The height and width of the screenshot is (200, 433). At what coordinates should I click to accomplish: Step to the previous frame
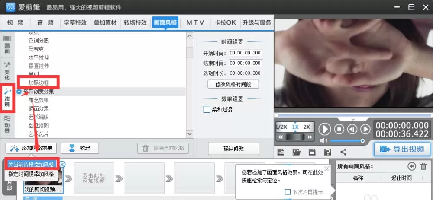(x=352, y=129)
